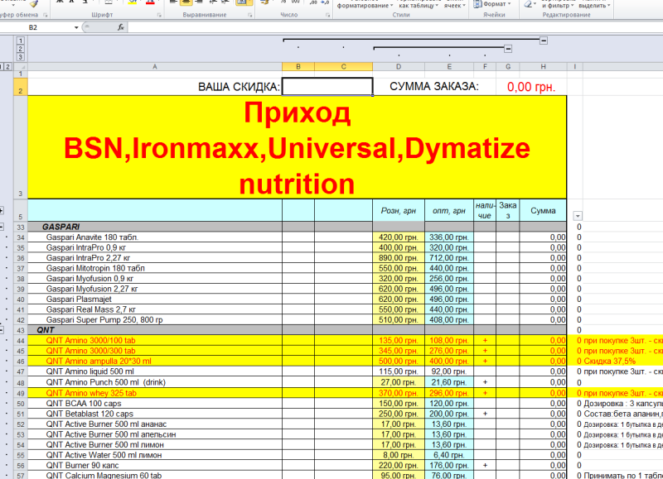The height and width of the screenshot is (479, 663).
Task: Collapse the inner column group minus button
Action: tap(508, 49)
